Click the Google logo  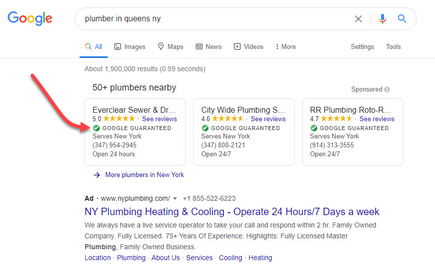(30, 19)
